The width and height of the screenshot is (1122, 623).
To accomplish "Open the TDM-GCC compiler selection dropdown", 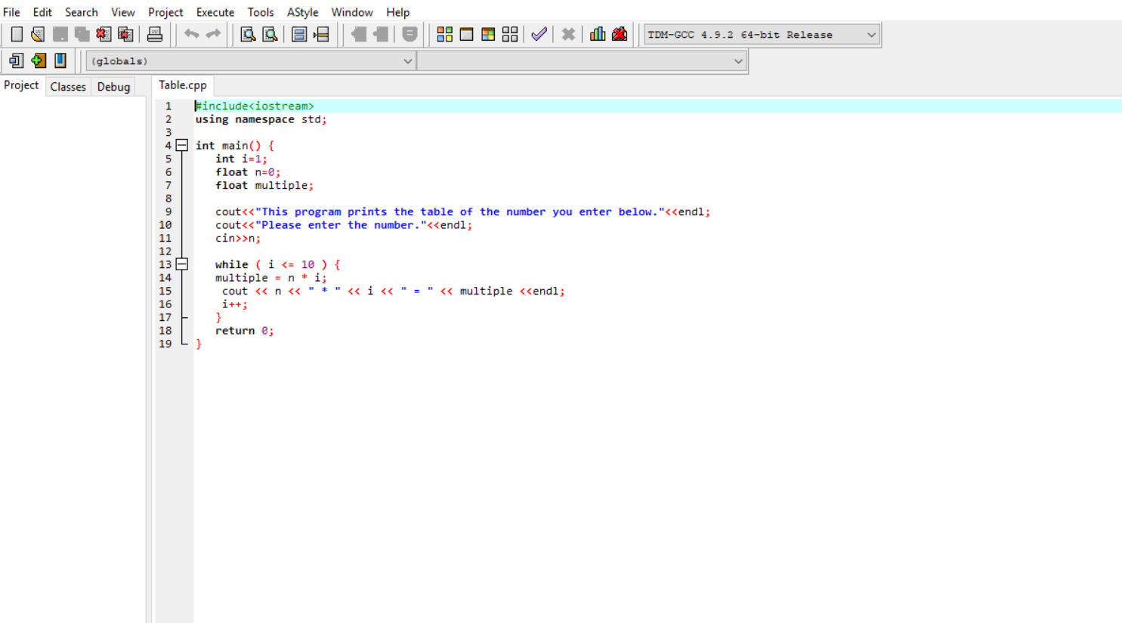I will coord(871,35).
